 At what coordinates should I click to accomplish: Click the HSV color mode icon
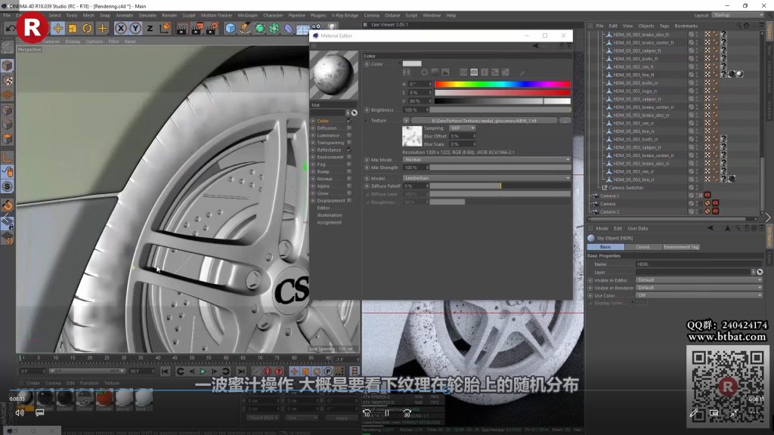click(473, 72)
